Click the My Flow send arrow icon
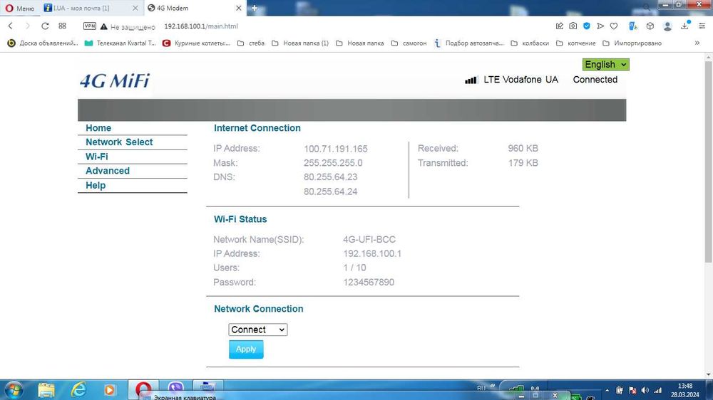The height and width of the screenshot is (400, 713). click(x=600, y=26)
